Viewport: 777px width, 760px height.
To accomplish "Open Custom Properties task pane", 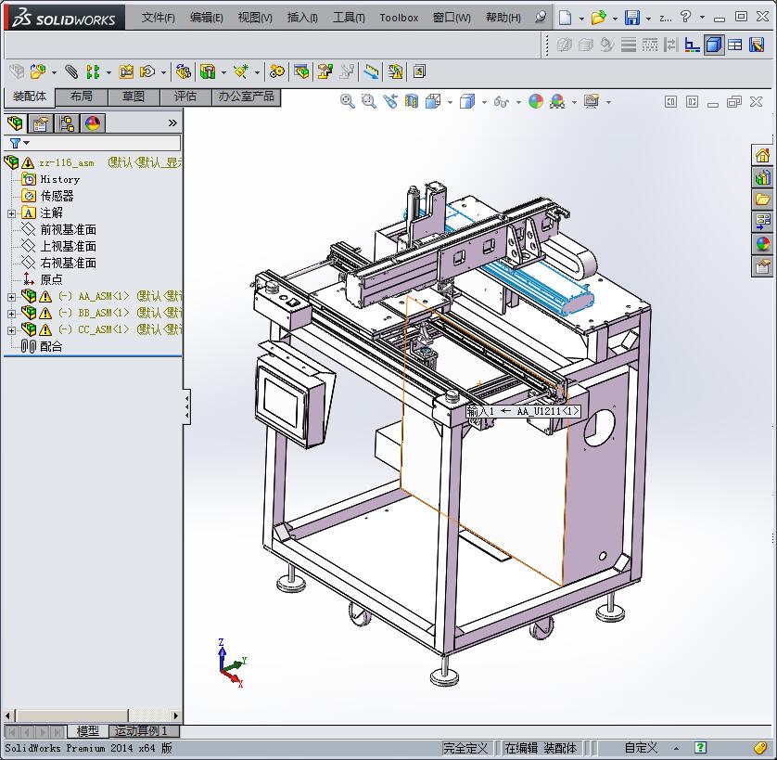I will (763, 267).
